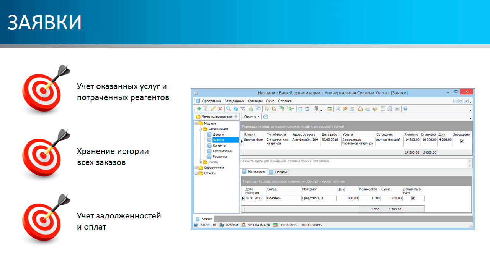Click the blue globe Help icon
This screenshot has height=275, width=490.
pyautogui.click(x=405, y=108)
